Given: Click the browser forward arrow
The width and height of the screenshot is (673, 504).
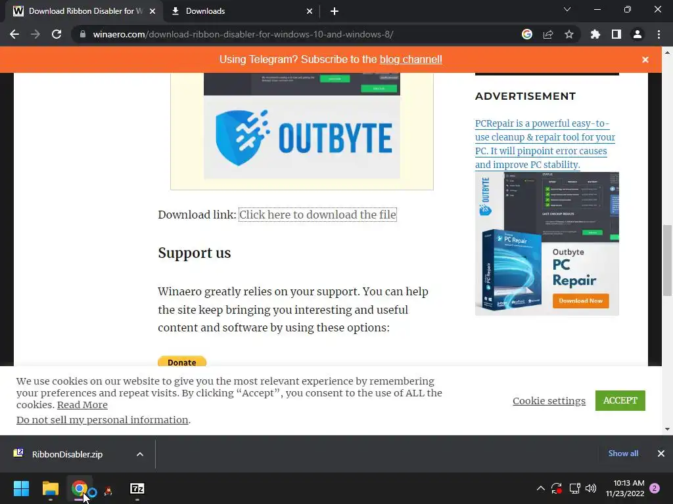Looking at the screenshot, I should [x=35, y=34].
